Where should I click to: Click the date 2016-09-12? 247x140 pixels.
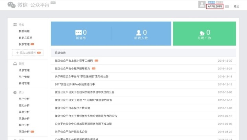(225, 116)
